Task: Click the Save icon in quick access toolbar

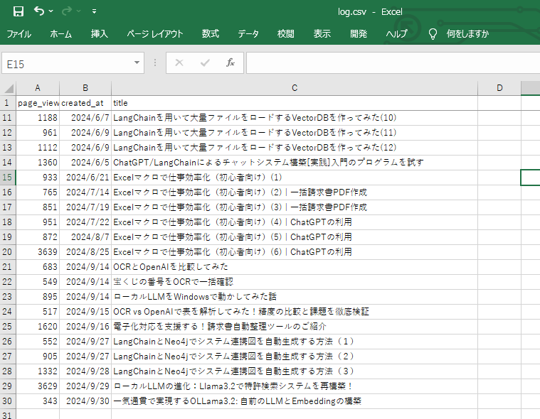Action: (x=18, y=11)
